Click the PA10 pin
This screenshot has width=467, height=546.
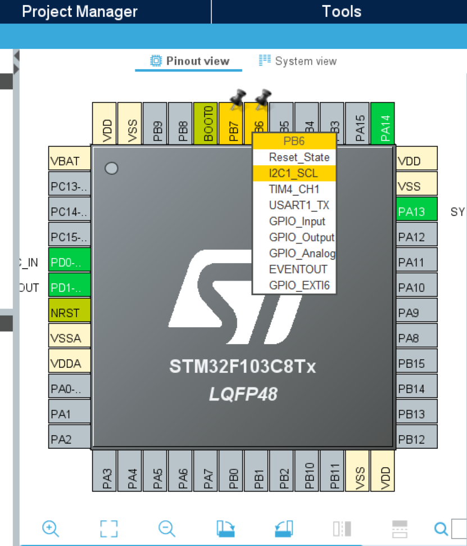(x=416, y=285)
